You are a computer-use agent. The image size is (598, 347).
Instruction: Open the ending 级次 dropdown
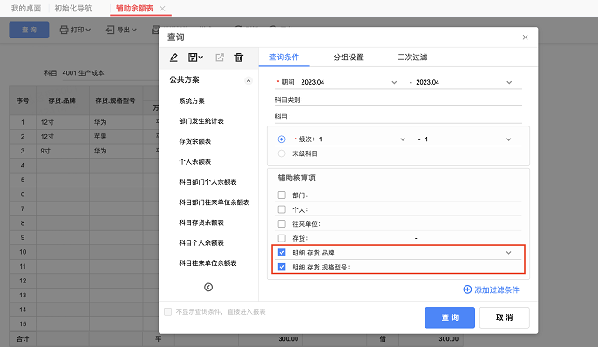509,139
